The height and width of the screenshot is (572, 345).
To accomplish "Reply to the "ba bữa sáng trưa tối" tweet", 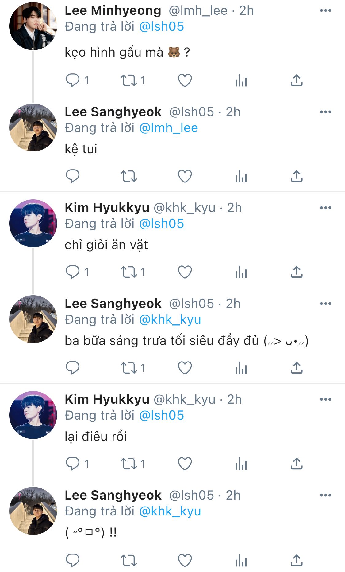I will pyautogui.click(x=73, y=368).
